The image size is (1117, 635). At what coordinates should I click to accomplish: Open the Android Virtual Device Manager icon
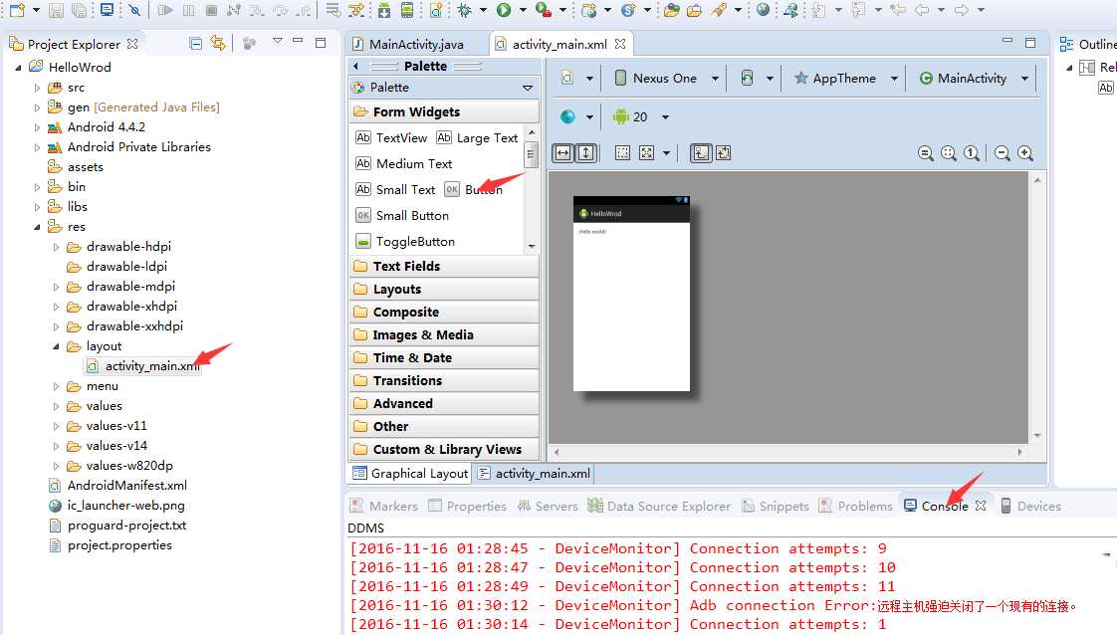(407, 10)
